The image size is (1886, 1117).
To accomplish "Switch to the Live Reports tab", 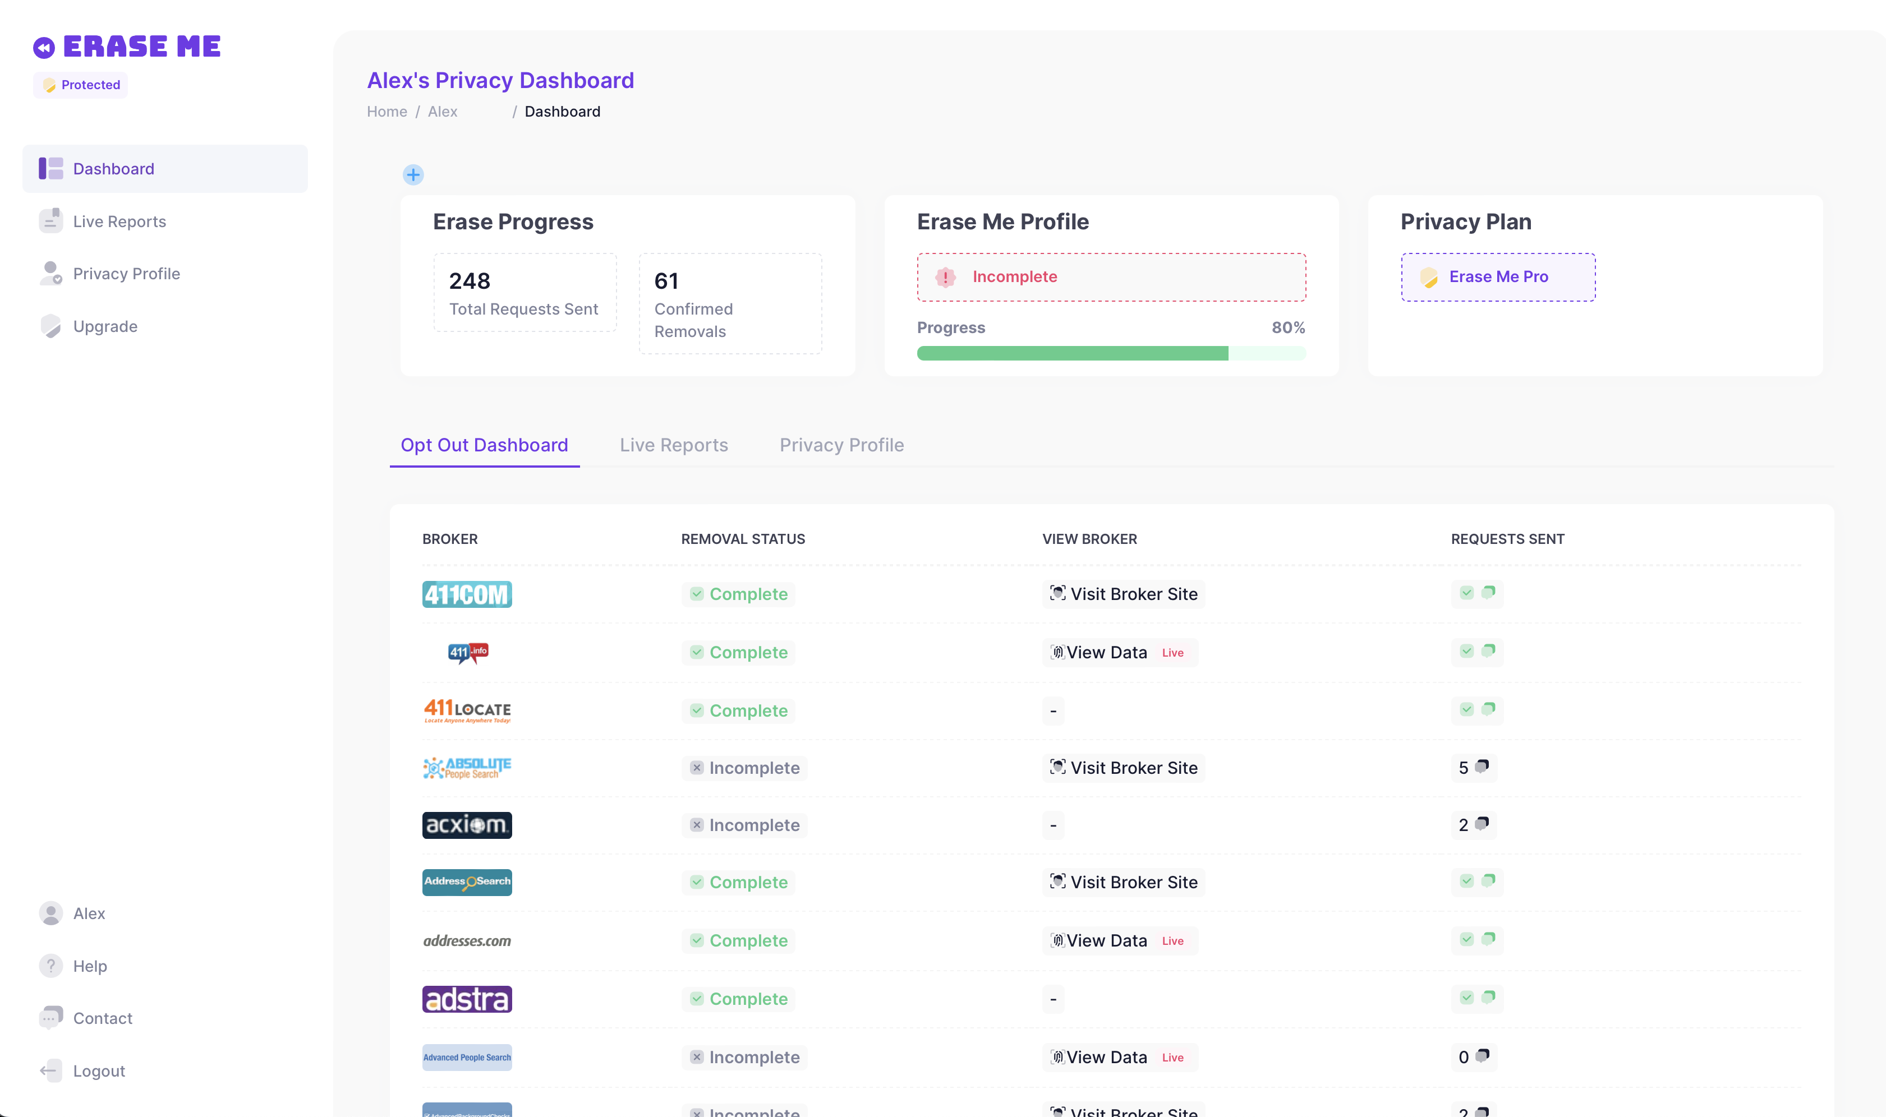I will pos(674,445).
